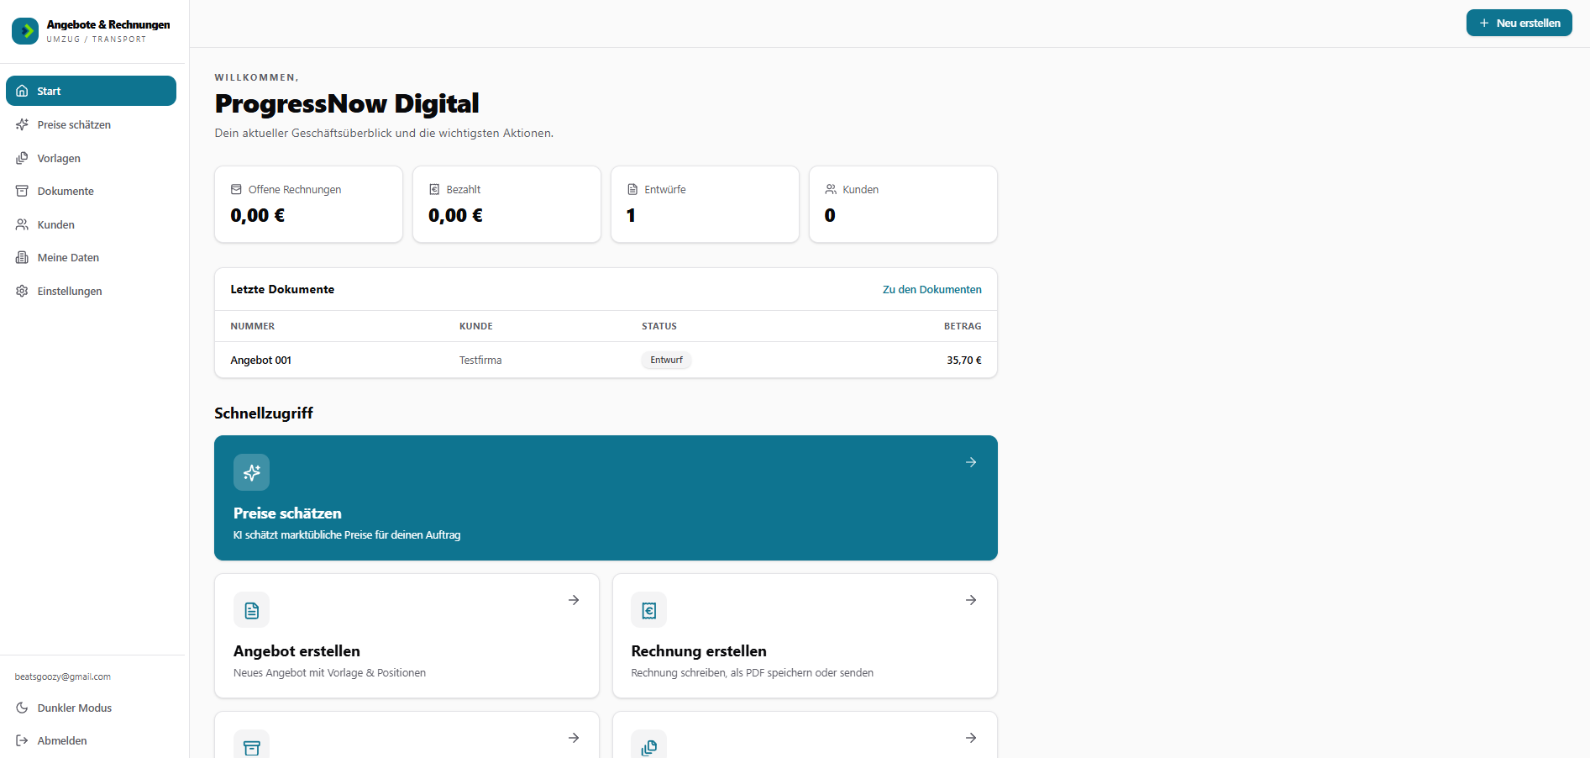This screenshot has height=758, width=1590.
Task: Open the Angebot erstellen card title
Action: [x=296, y=651]
